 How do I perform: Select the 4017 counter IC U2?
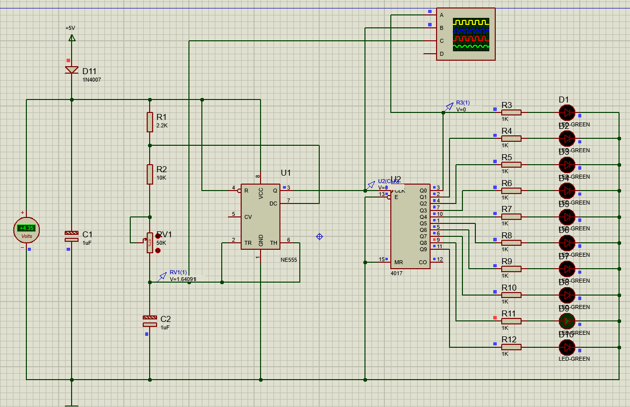(x=410, y=226)
